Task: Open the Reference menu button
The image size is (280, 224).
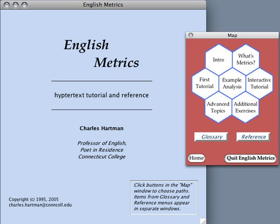Action: 254,137
